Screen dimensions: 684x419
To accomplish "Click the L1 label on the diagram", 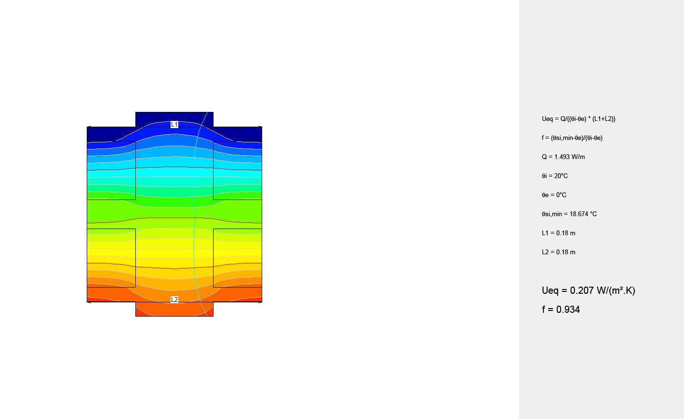I will [x=174, y=124].
